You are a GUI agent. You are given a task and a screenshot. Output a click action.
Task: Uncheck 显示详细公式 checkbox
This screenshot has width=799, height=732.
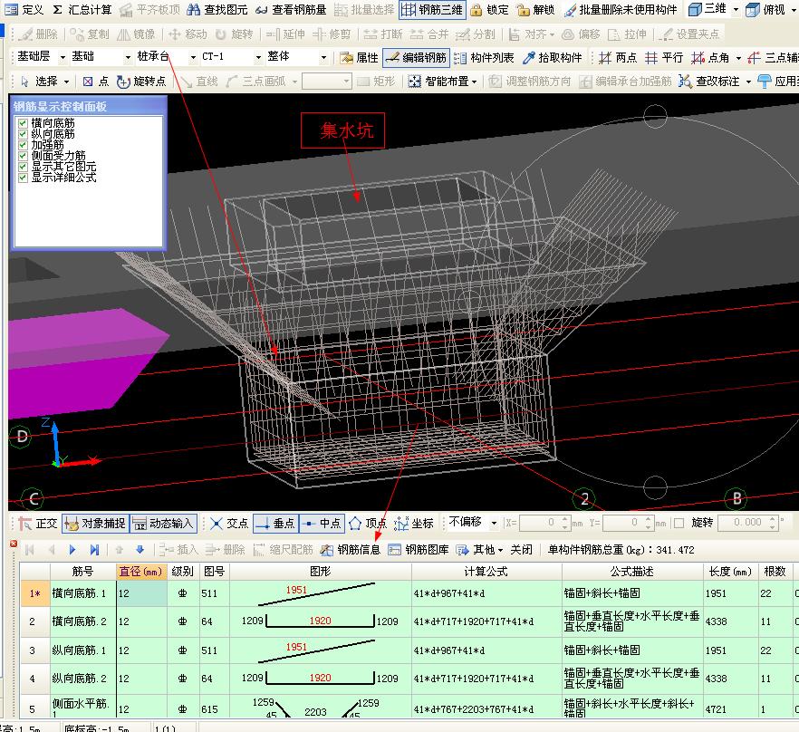point(24,178)
